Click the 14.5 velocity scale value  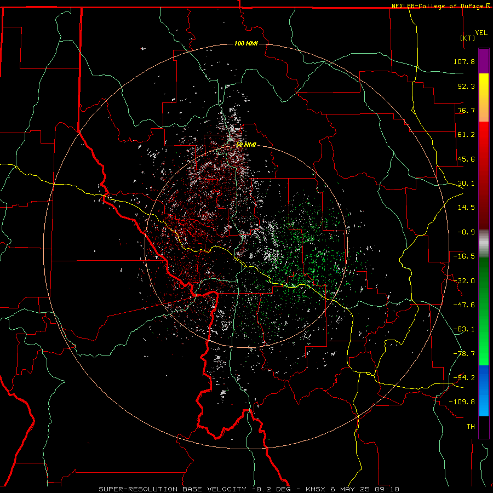(x=466, y=208)
